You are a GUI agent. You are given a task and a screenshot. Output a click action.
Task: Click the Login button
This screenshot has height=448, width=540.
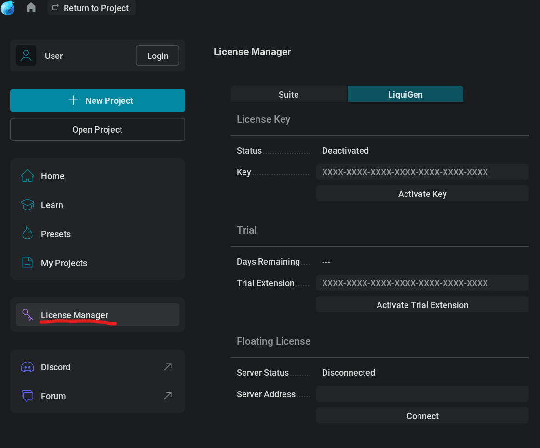point(158,56)
